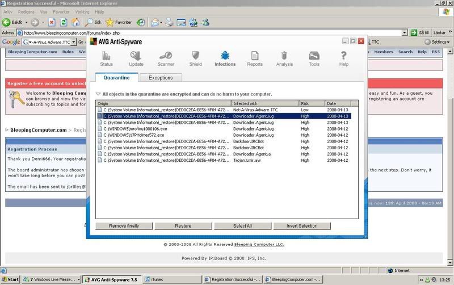Screen dimensions: 454x285
Task: Open the Redigera menu
Action: [x=26, y=12]
